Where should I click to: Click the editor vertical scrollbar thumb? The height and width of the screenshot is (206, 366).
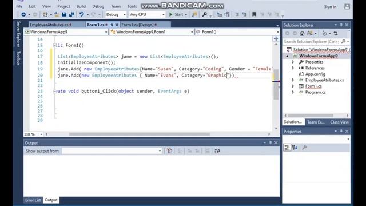pos(276,85)
